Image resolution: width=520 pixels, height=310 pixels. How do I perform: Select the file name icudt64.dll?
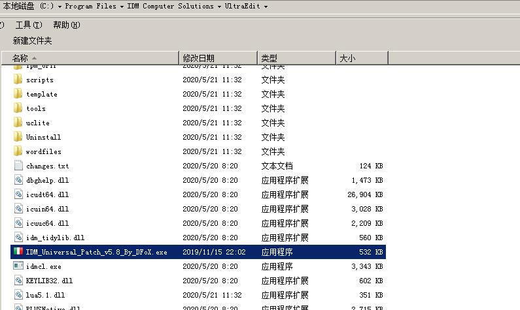[48, 194]
